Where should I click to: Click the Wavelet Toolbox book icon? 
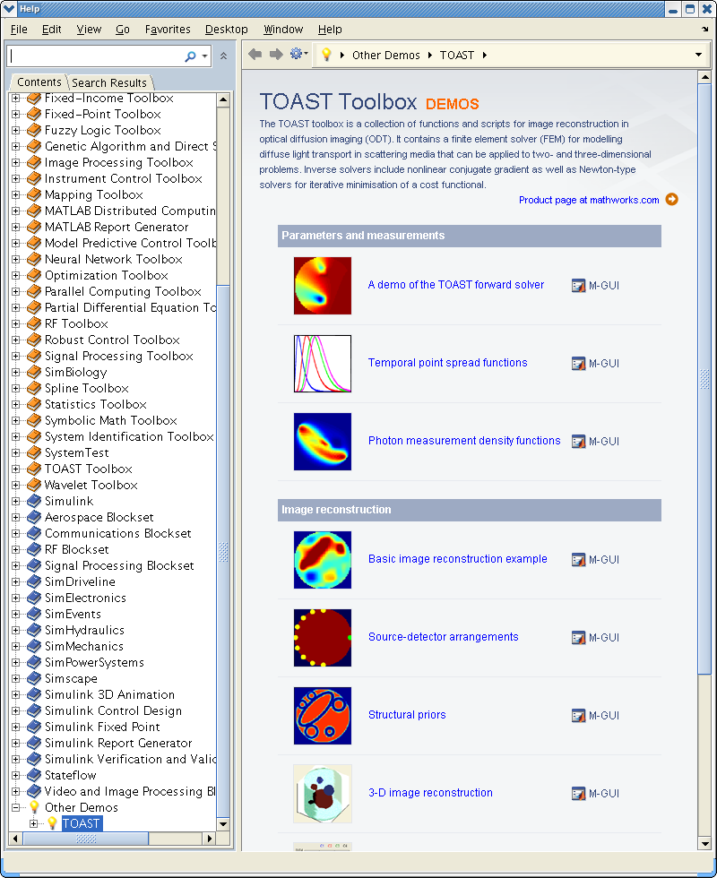(x=34, y=485)
